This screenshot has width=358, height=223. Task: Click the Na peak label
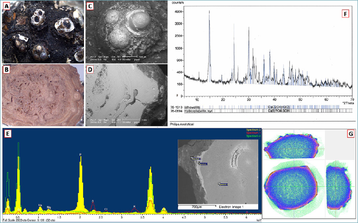[40, 205]
